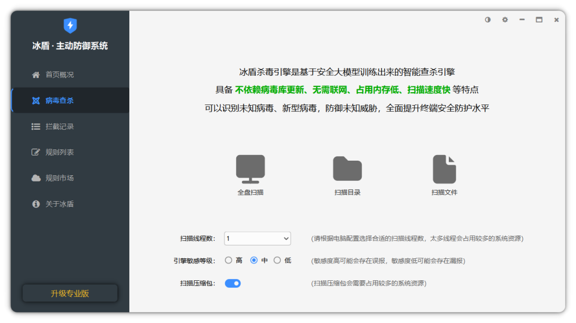This screenshot has height=323, width=576.
Task: Go to the 规则列表 sidebar item
Action: [x=60, y=152]
